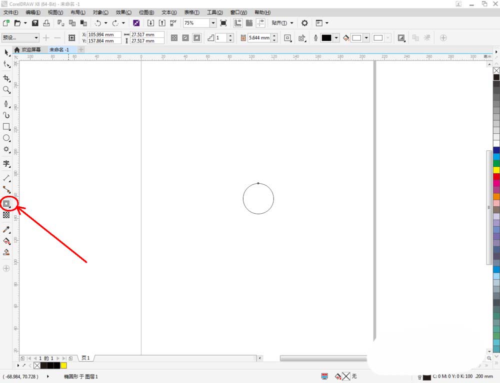Open the contour fill color dropdown arrow
This screenshot has height=383, width=500.
(366, 38)
